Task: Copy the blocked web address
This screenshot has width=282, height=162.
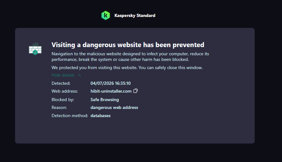Action: click(x=135, y=91)
